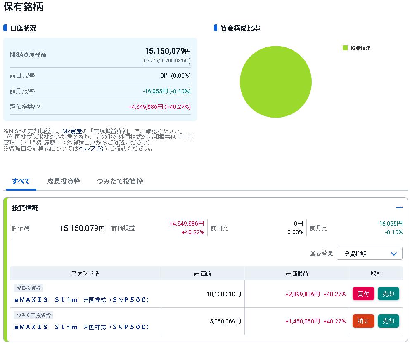Click 売却 button in つみたて投資枠 row

[388, 321]
